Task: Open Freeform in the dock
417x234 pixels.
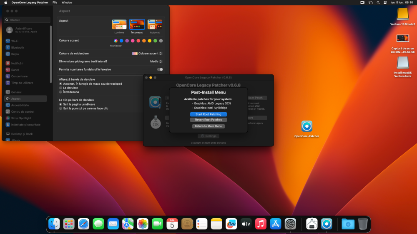Action: click(231, 224)
